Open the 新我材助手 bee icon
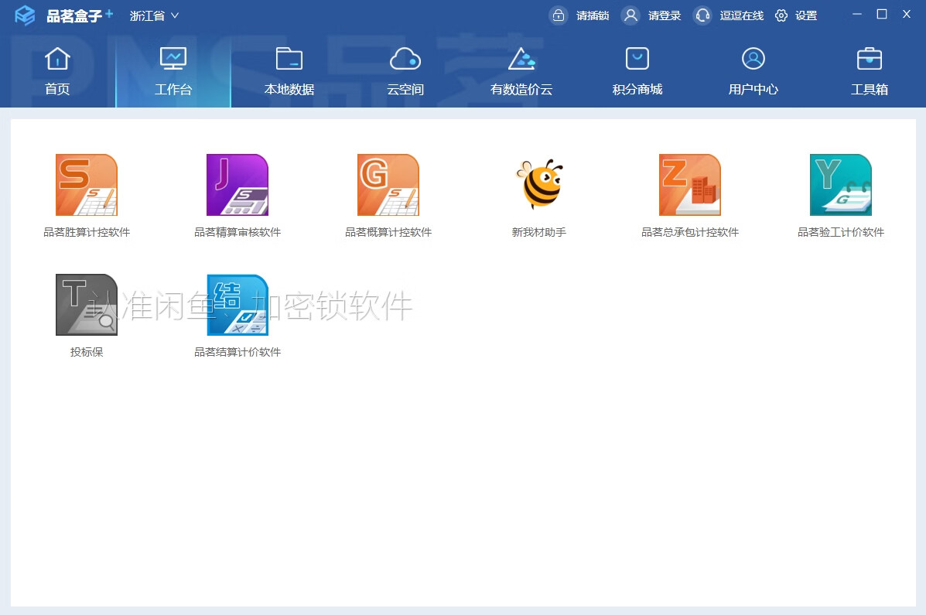The width and height of the screenshot is (926, 615). (x=539, y=185)
